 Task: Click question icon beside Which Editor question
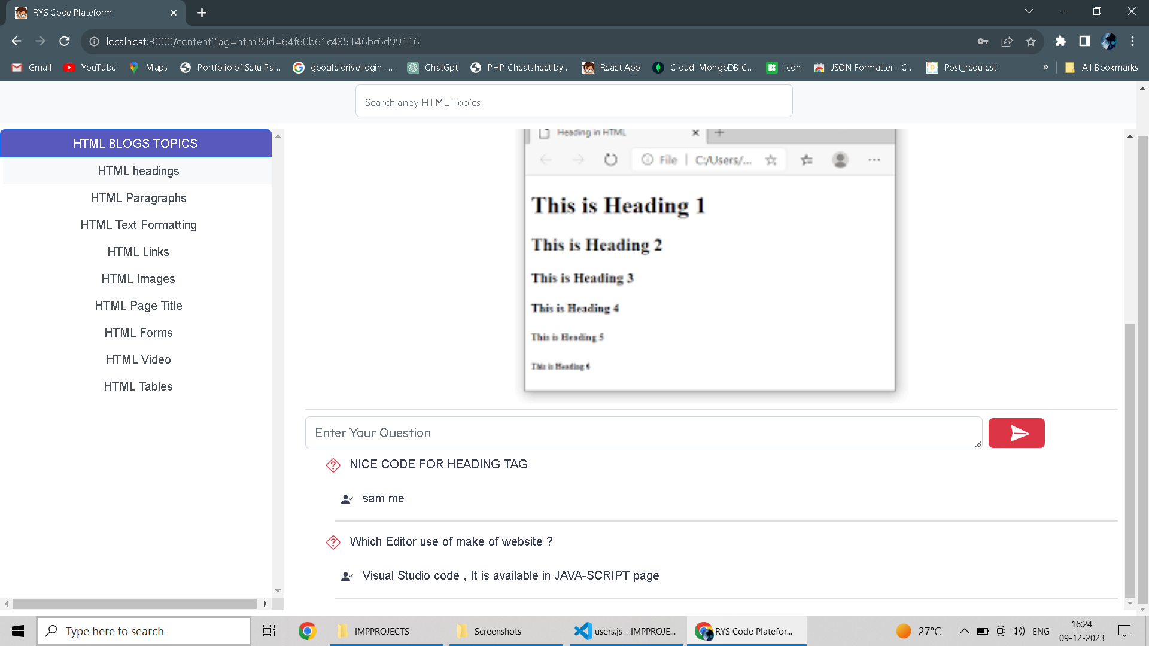(x=333, y=543)
